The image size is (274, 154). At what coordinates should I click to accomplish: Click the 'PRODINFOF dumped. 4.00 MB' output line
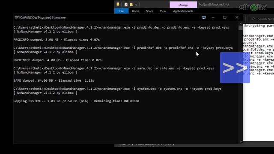57,60
